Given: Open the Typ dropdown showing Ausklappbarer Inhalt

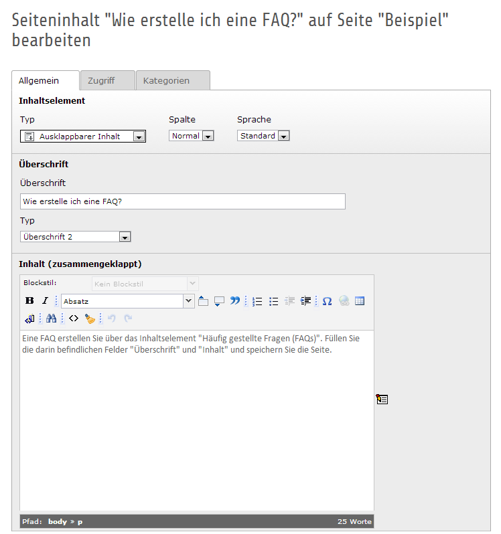Looking at the screenshot, I should [x=83, y=137].
